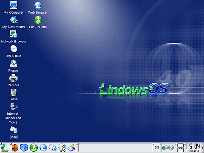This screenshot has width=204, height=153.
Task: Expand arrow above the life vest icon
Action: 11,144
